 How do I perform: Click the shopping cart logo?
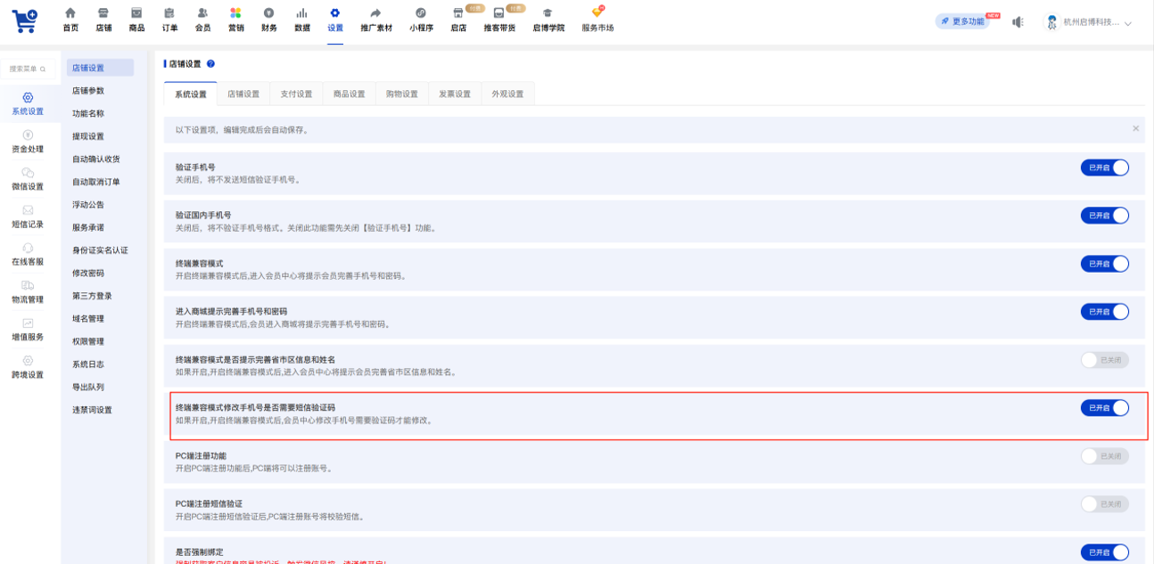pos(25,21)
